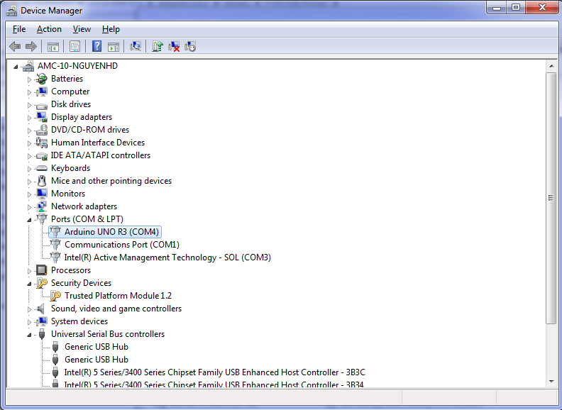
Task: Collapse the AMC-10-NGUYENHD root node
Action: 16,66
